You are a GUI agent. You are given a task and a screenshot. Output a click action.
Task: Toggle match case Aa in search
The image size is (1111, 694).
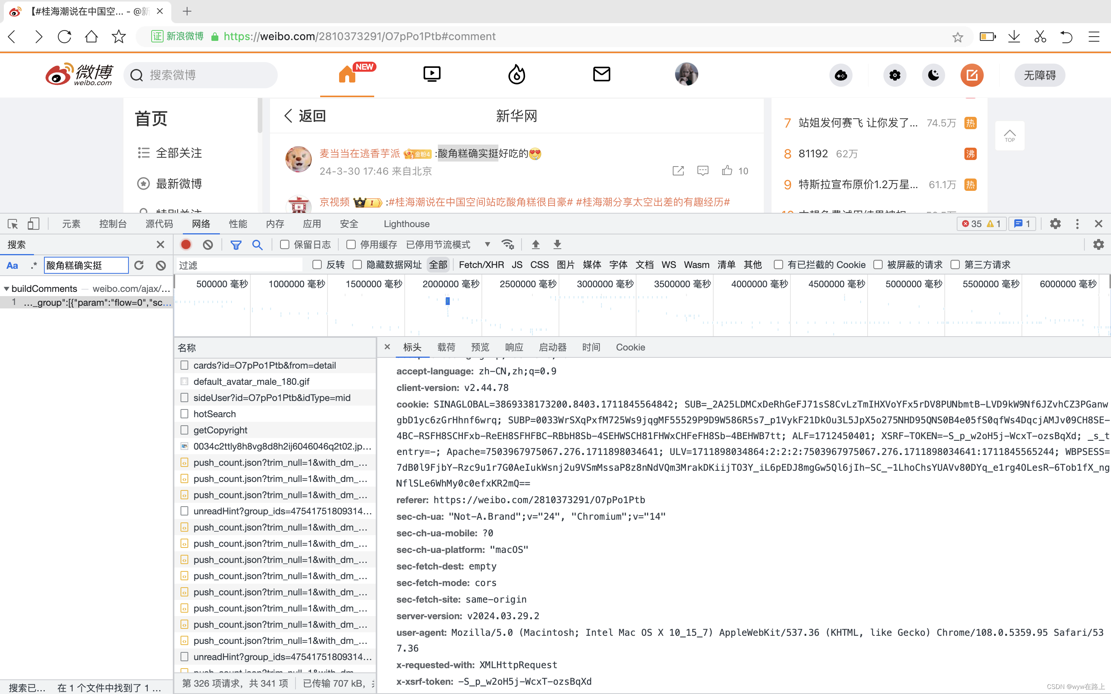point(12,265)
